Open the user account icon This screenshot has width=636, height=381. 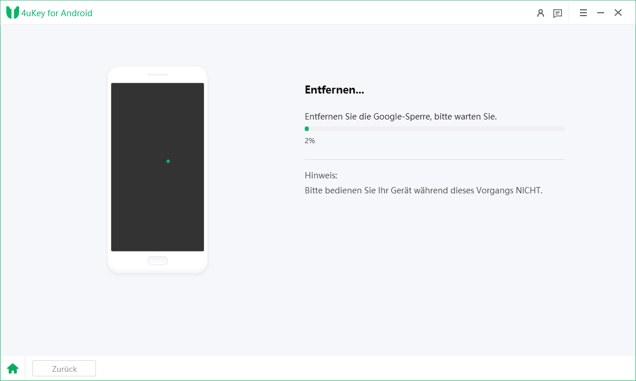[x=541, y=13]
